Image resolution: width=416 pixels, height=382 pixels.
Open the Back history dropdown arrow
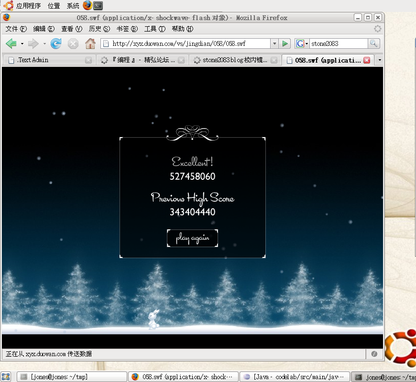(22, 44)
